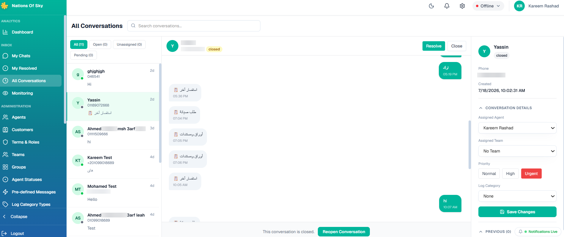Select the All (11) filter tab

tap(79, 44)
